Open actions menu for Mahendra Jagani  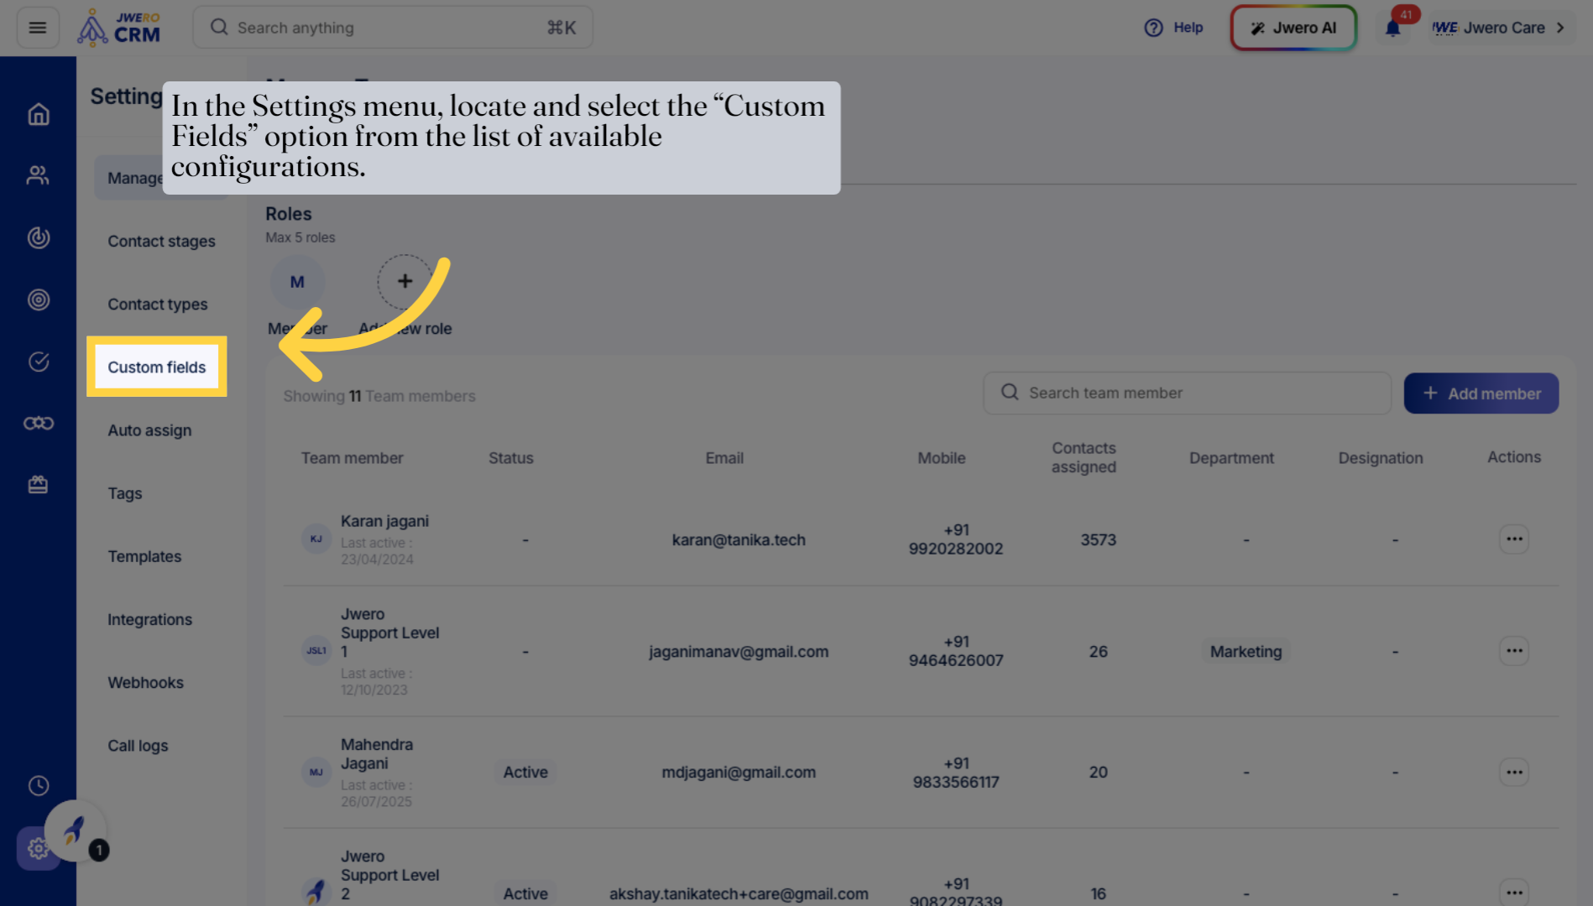pos(1513,773)
